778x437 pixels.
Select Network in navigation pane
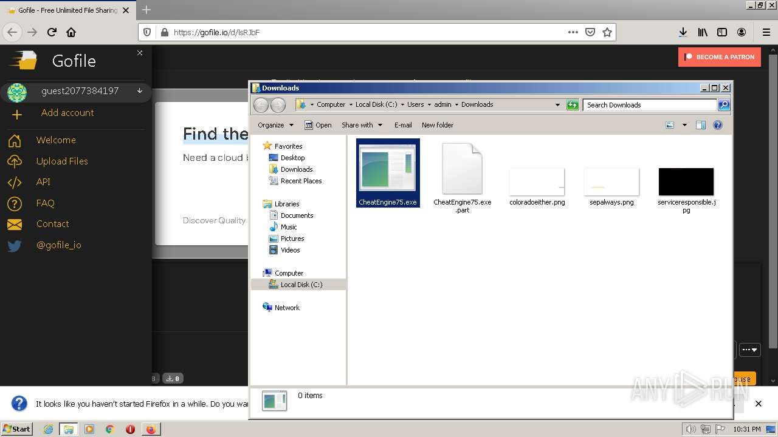point(287,308)
